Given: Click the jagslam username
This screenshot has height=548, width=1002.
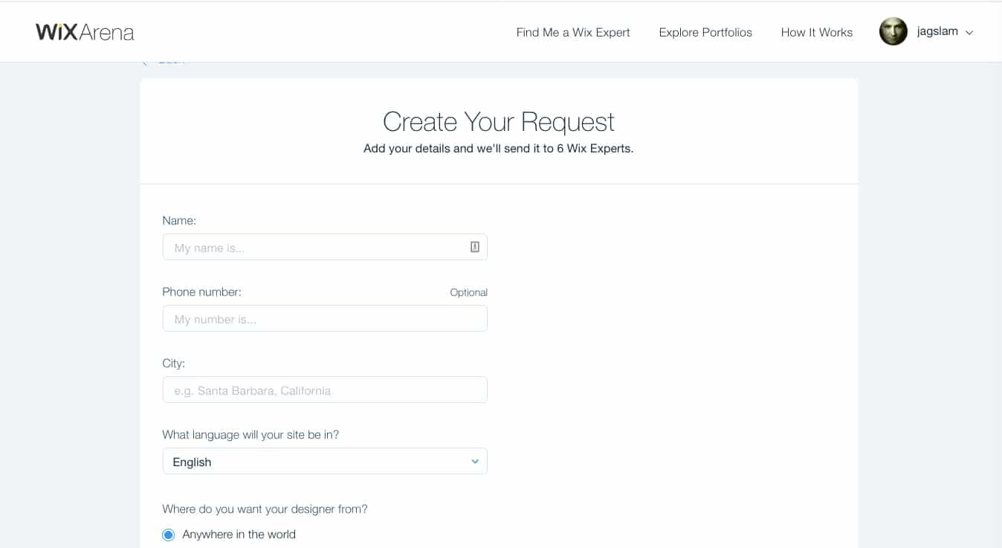Looking at the screenshot, I should [937, 32].
